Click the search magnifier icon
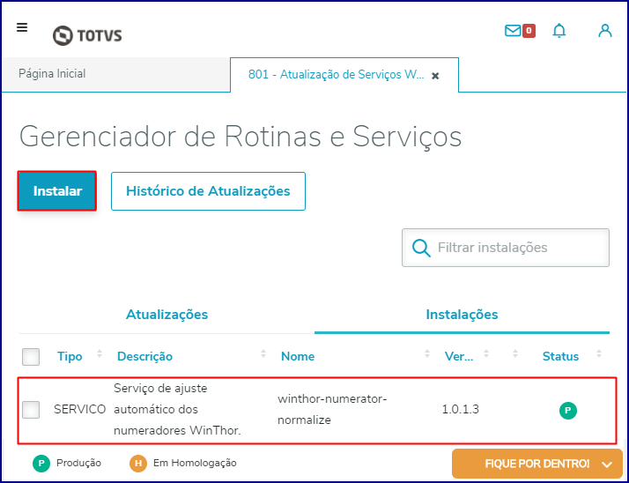 (421, 249)
